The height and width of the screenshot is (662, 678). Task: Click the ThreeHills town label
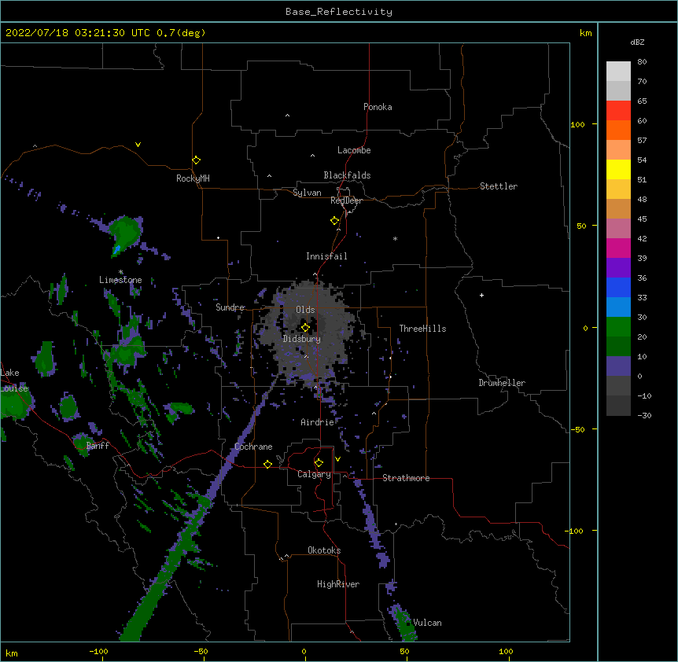pos(422,329)
